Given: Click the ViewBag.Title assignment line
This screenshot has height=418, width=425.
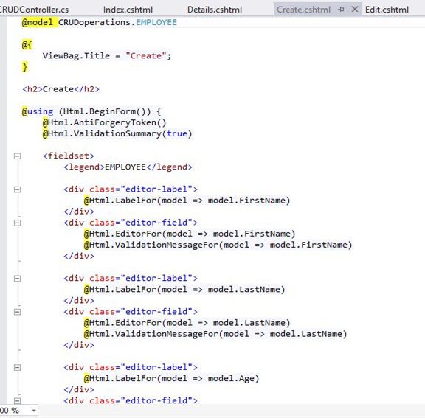Looking at the screenshot, I should click(x=107, y=56).
